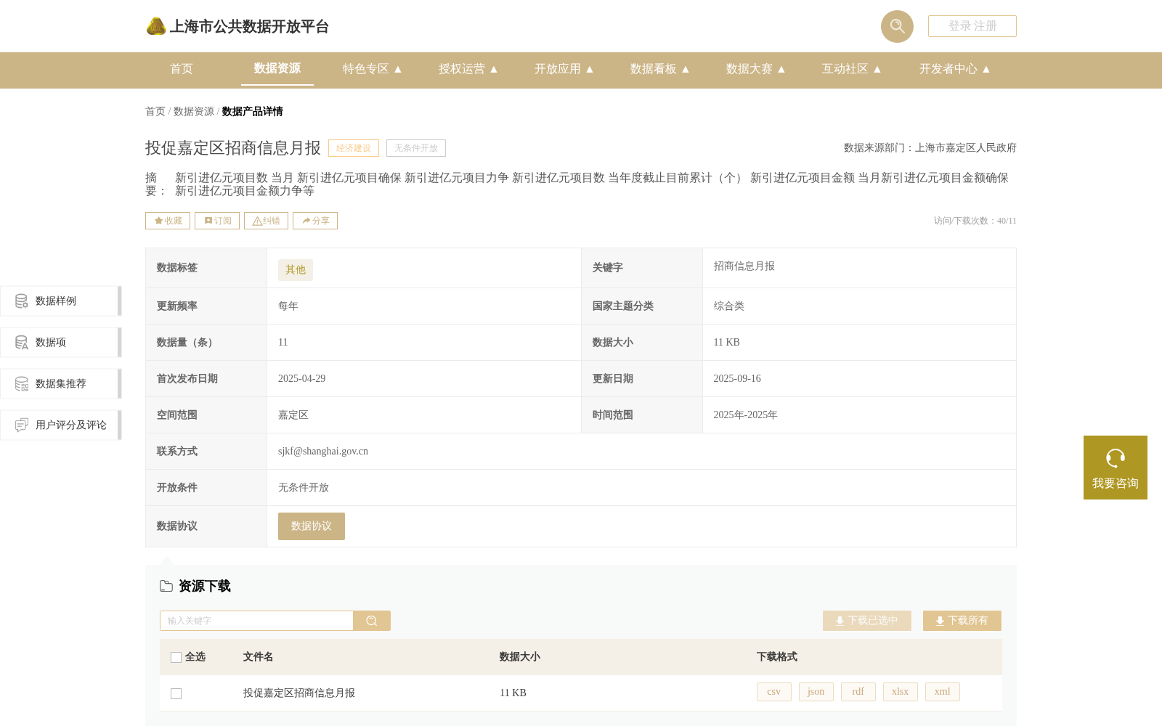Select 数据资源 navigation tab
The width and height of the screenshot is (1162, 726).
(277, 68)
